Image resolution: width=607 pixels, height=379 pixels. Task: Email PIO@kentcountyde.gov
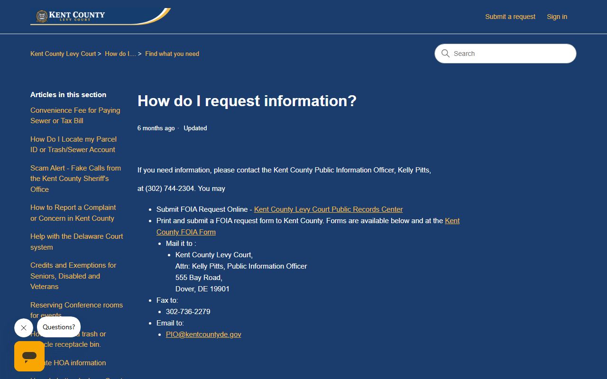click(x=203, y=334)
